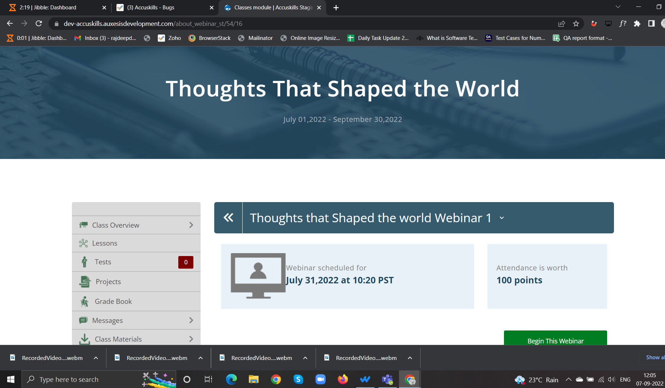Screen dimensions: 665x388
Task: Click the share page icon in address bar
Action: 561,24
